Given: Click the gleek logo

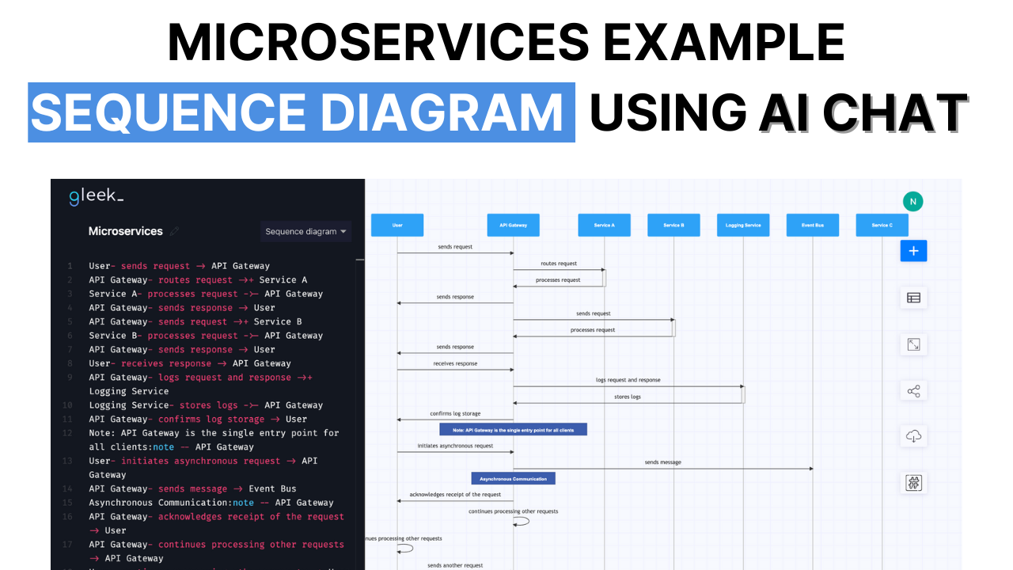Looking at the screenshot, I should pos(96,196).
